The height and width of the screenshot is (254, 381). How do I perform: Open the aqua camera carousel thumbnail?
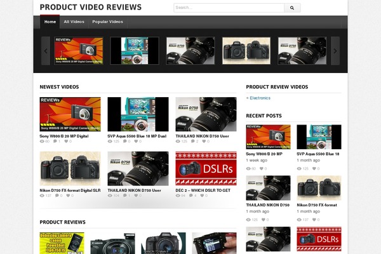(x=135, y=51)
